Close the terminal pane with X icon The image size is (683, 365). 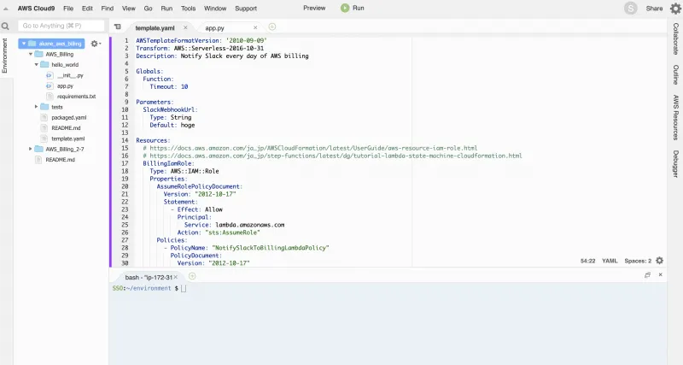(x=659, y=275)
